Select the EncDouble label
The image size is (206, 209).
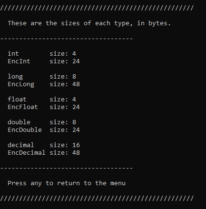click(25, 130)
